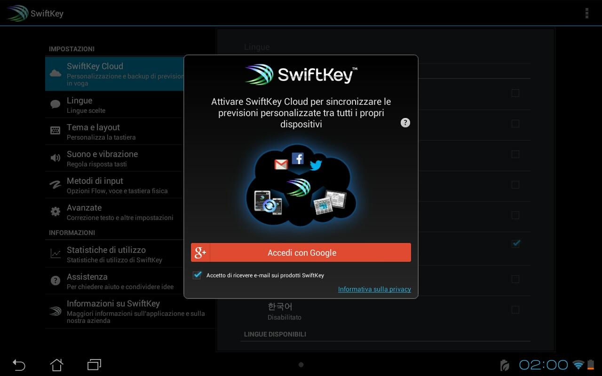Click the Suono e vibrazione speaker icon
Screen dimensions: 602x376
[55, 157]
